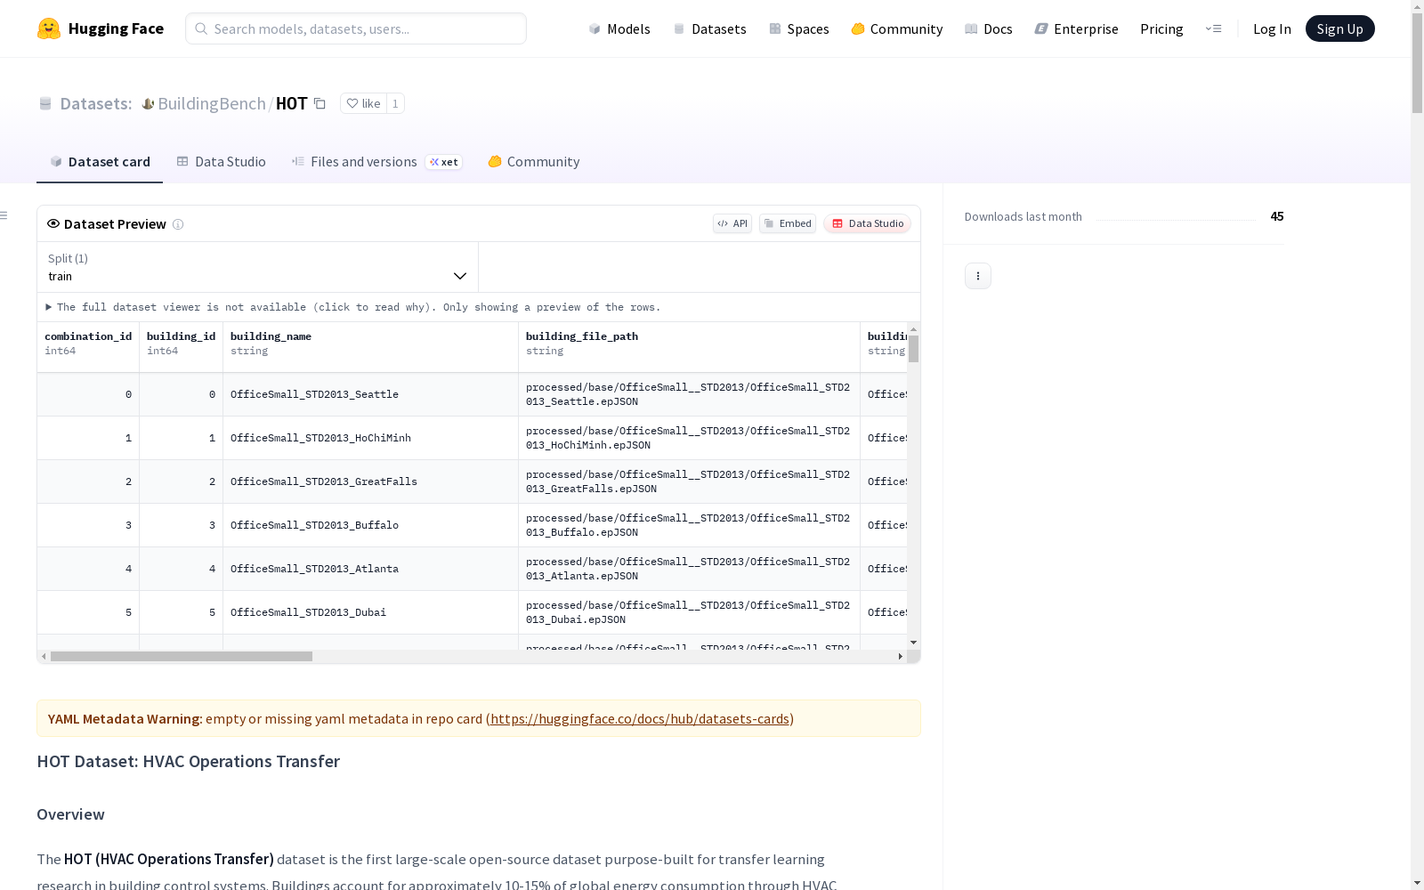Open the dataset Community tab
The image size is (1424, 890).
pyautogui.click(x=534, y=162)
